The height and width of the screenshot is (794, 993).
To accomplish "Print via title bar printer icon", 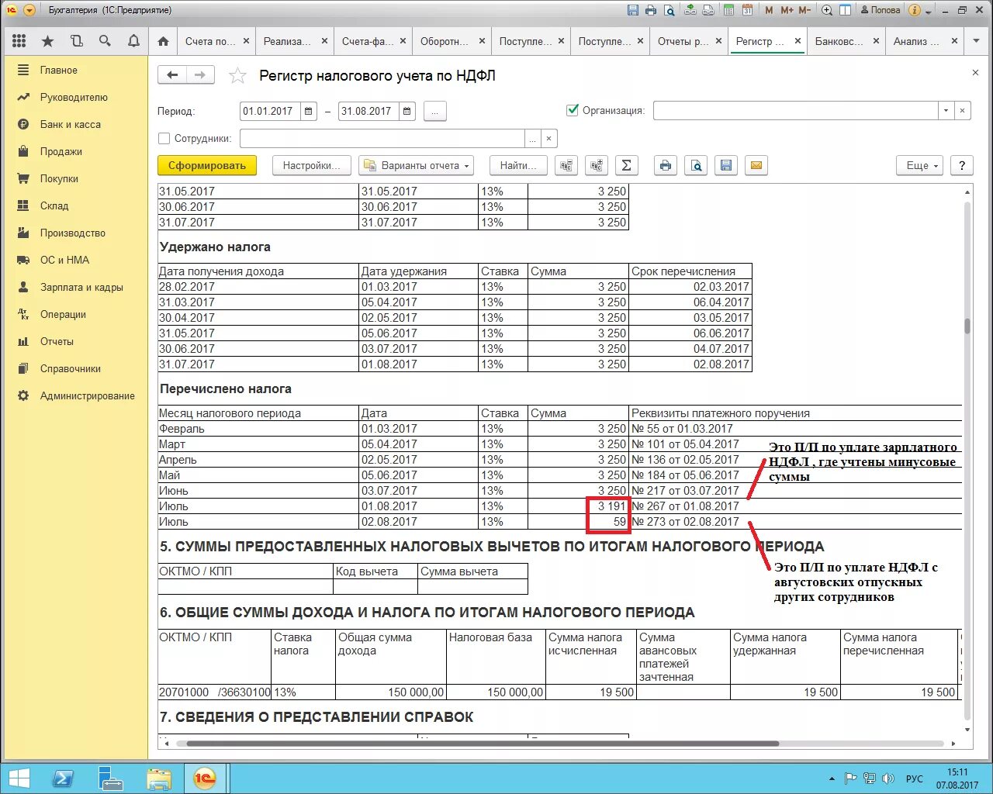I will 650,10.
